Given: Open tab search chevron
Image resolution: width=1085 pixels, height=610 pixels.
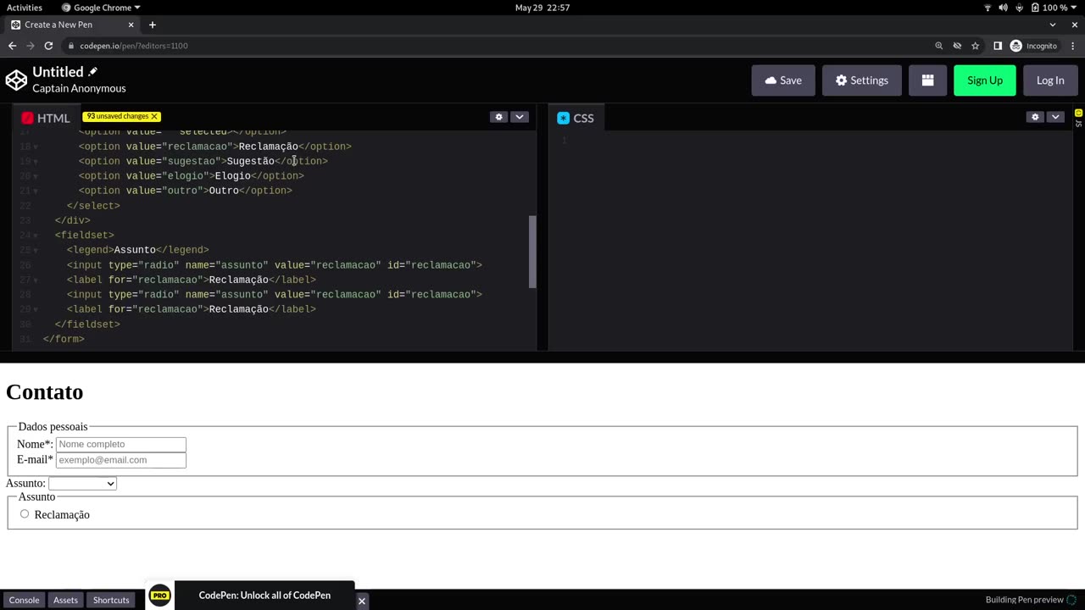Looking at the screenshot, I should point(1053,25).
